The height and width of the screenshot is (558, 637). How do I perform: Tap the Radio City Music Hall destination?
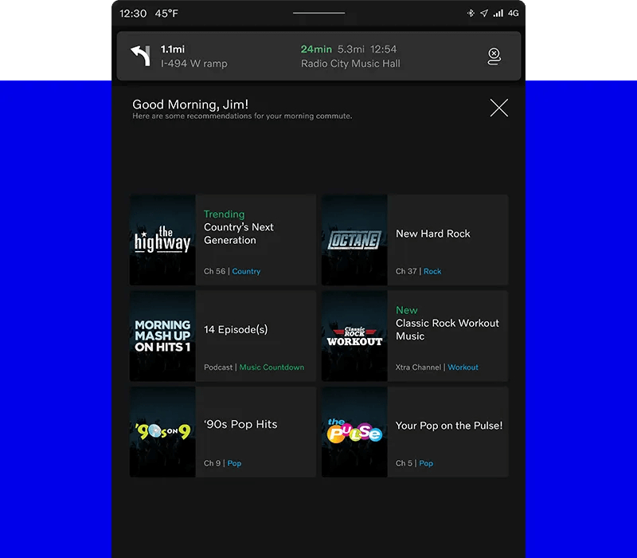click(x=350, y=64)
